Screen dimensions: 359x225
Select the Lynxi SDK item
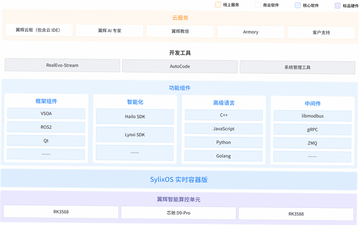[x=135, y=135]
